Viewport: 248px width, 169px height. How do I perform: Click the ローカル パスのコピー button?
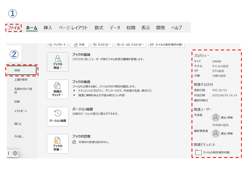pos(130,45)
